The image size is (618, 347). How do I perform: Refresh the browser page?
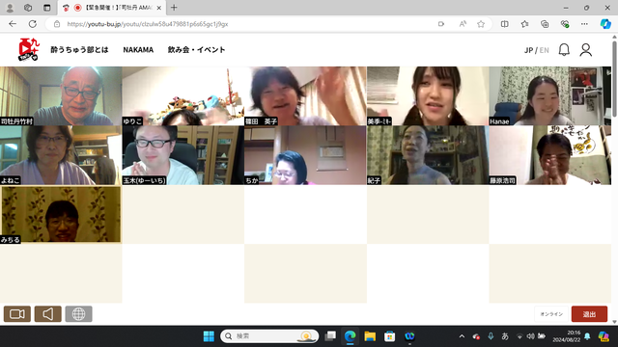tap(33, 24)
